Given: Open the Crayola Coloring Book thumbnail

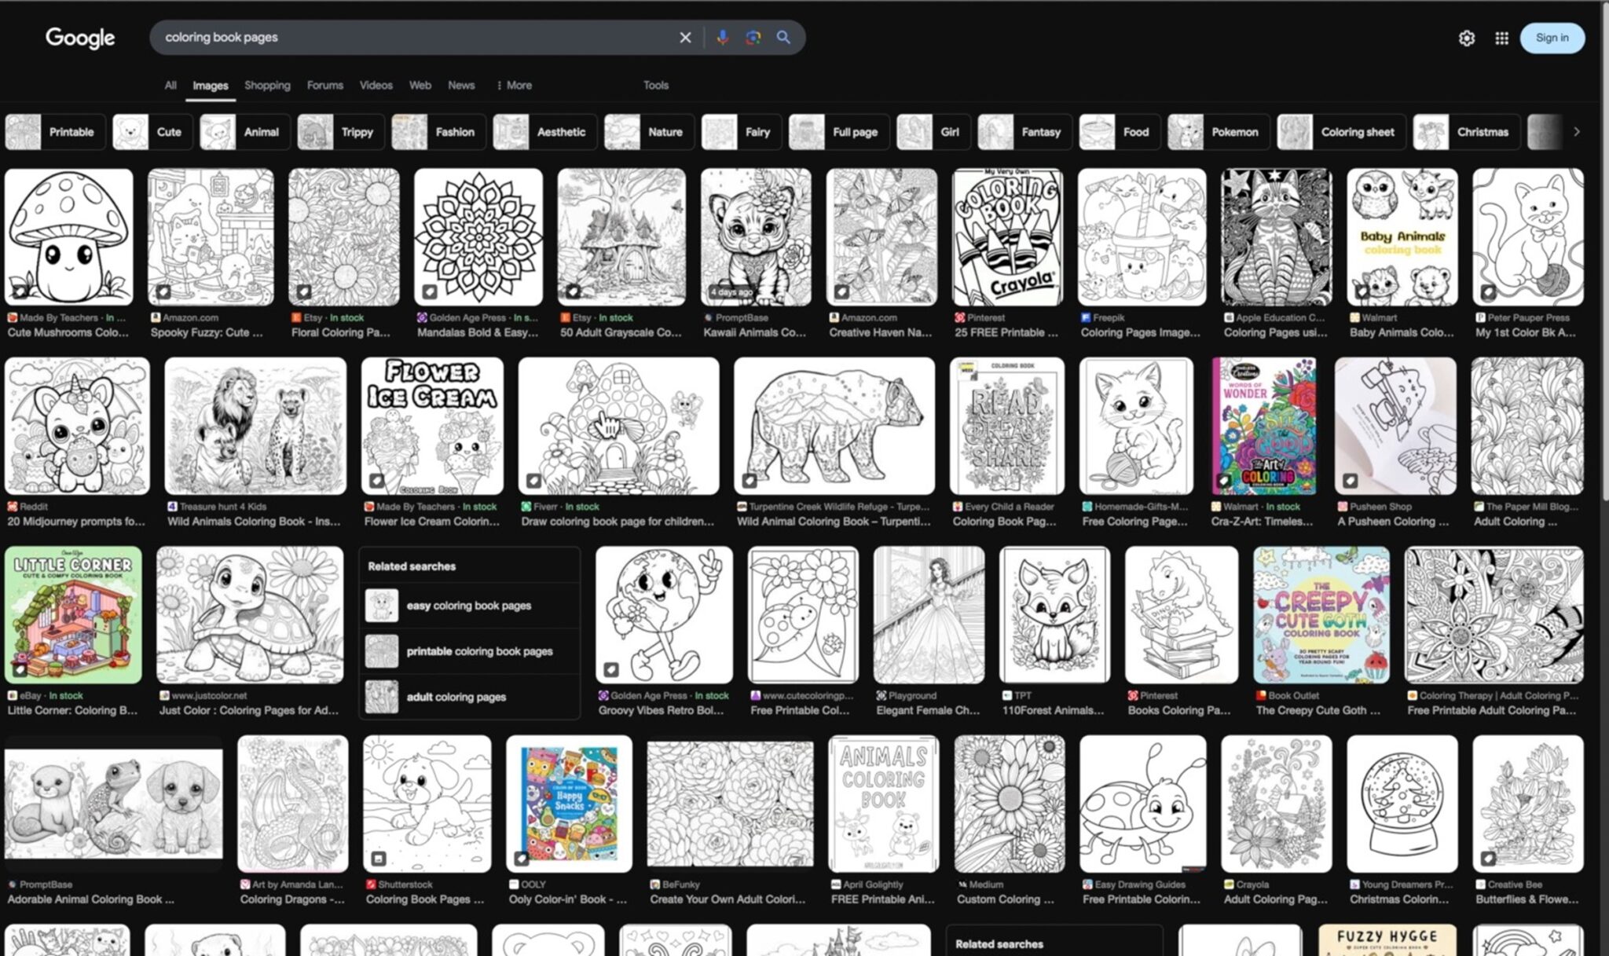Looking at the screenshot, I should (1007, 236).
